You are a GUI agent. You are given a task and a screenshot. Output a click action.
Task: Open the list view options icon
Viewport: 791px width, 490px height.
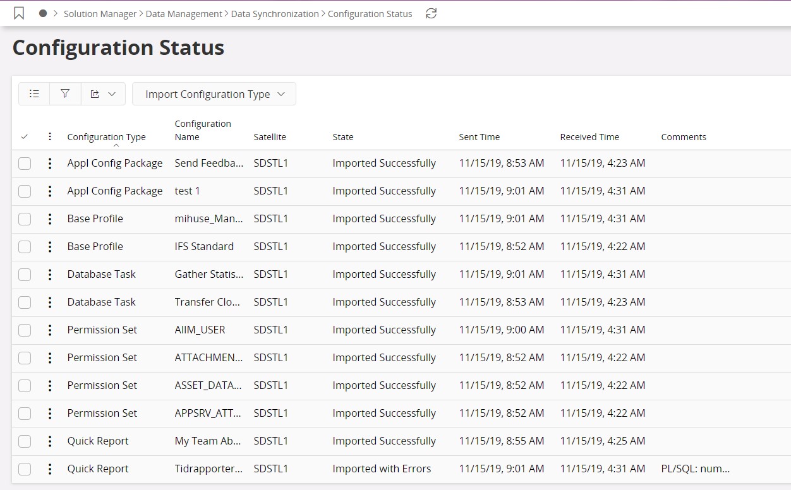[x=34, y=93]
